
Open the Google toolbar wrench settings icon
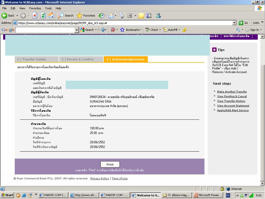(x=238, y=30)
